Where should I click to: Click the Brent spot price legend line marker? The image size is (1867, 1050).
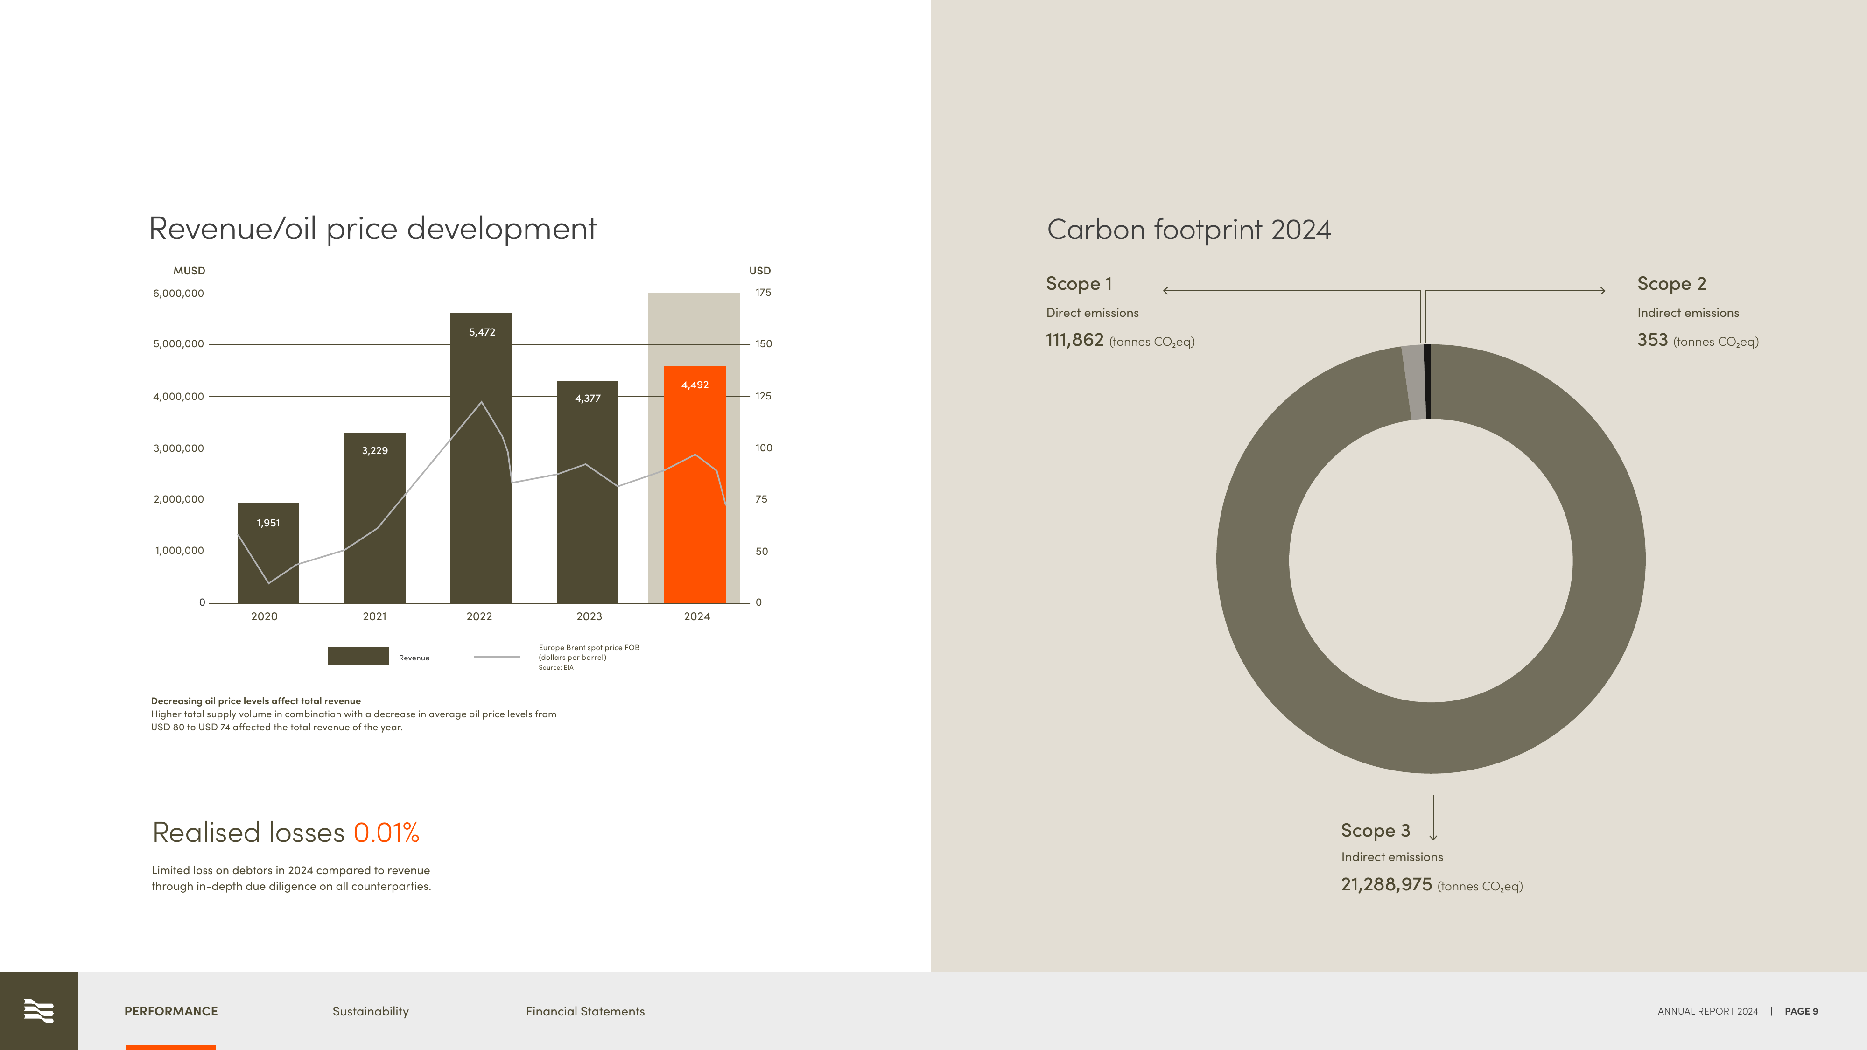click(x=497, y=657)
